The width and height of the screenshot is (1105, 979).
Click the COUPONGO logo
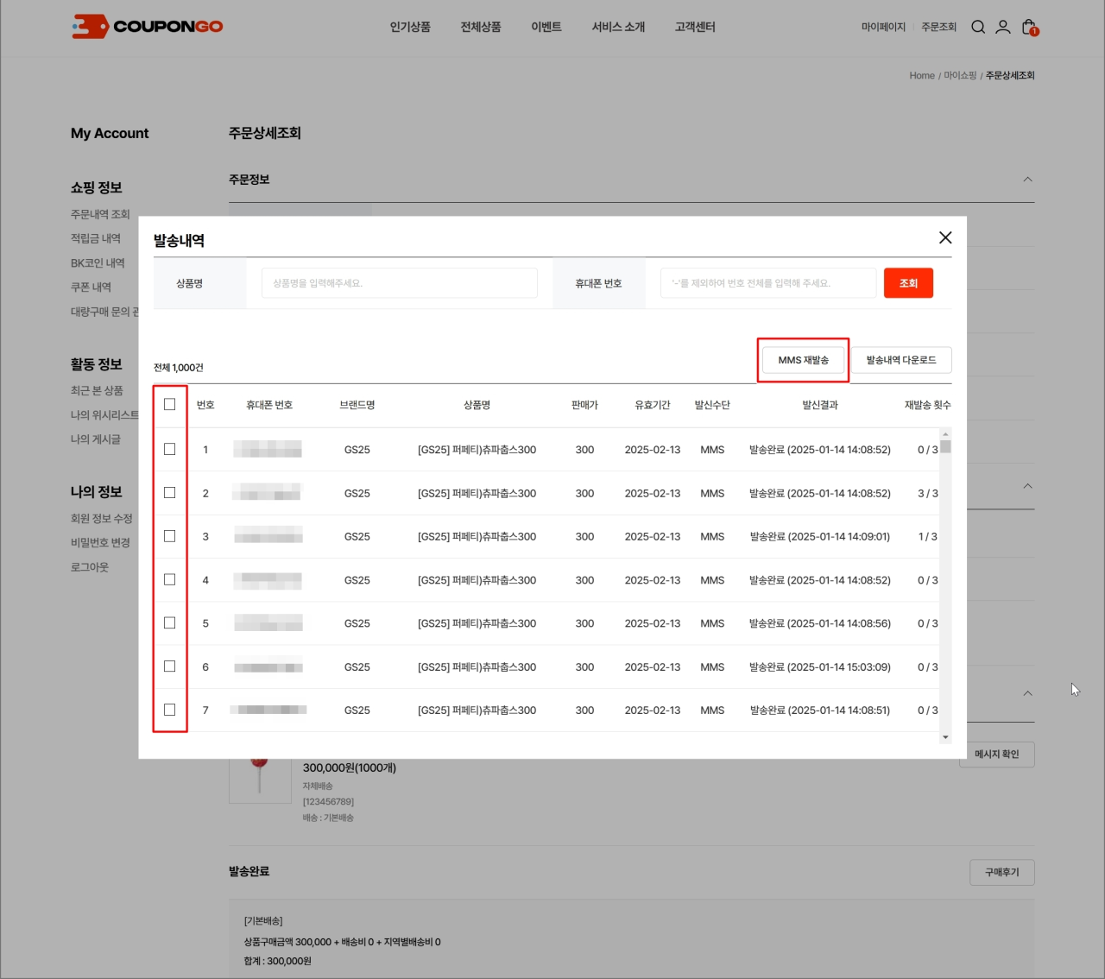148,27
